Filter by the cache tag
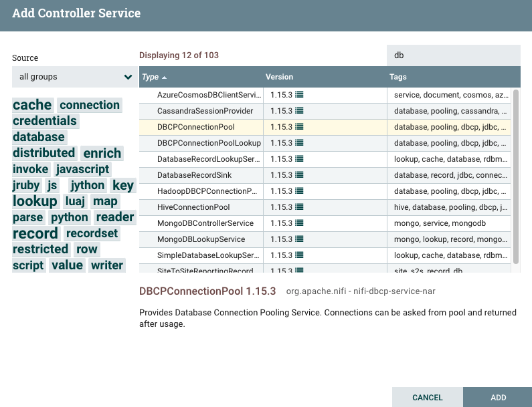Image resolution: width=532 pixels, height=407 pixels. point(32,105)
